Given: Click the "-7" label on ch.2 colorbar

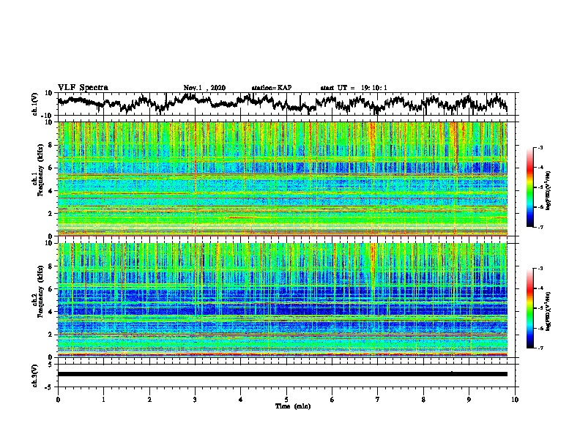Looking at the screenshot, I should coord(540,348).
